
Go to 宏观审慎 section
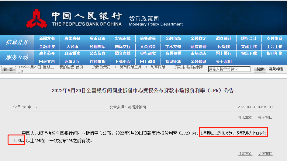coord(123,38)
